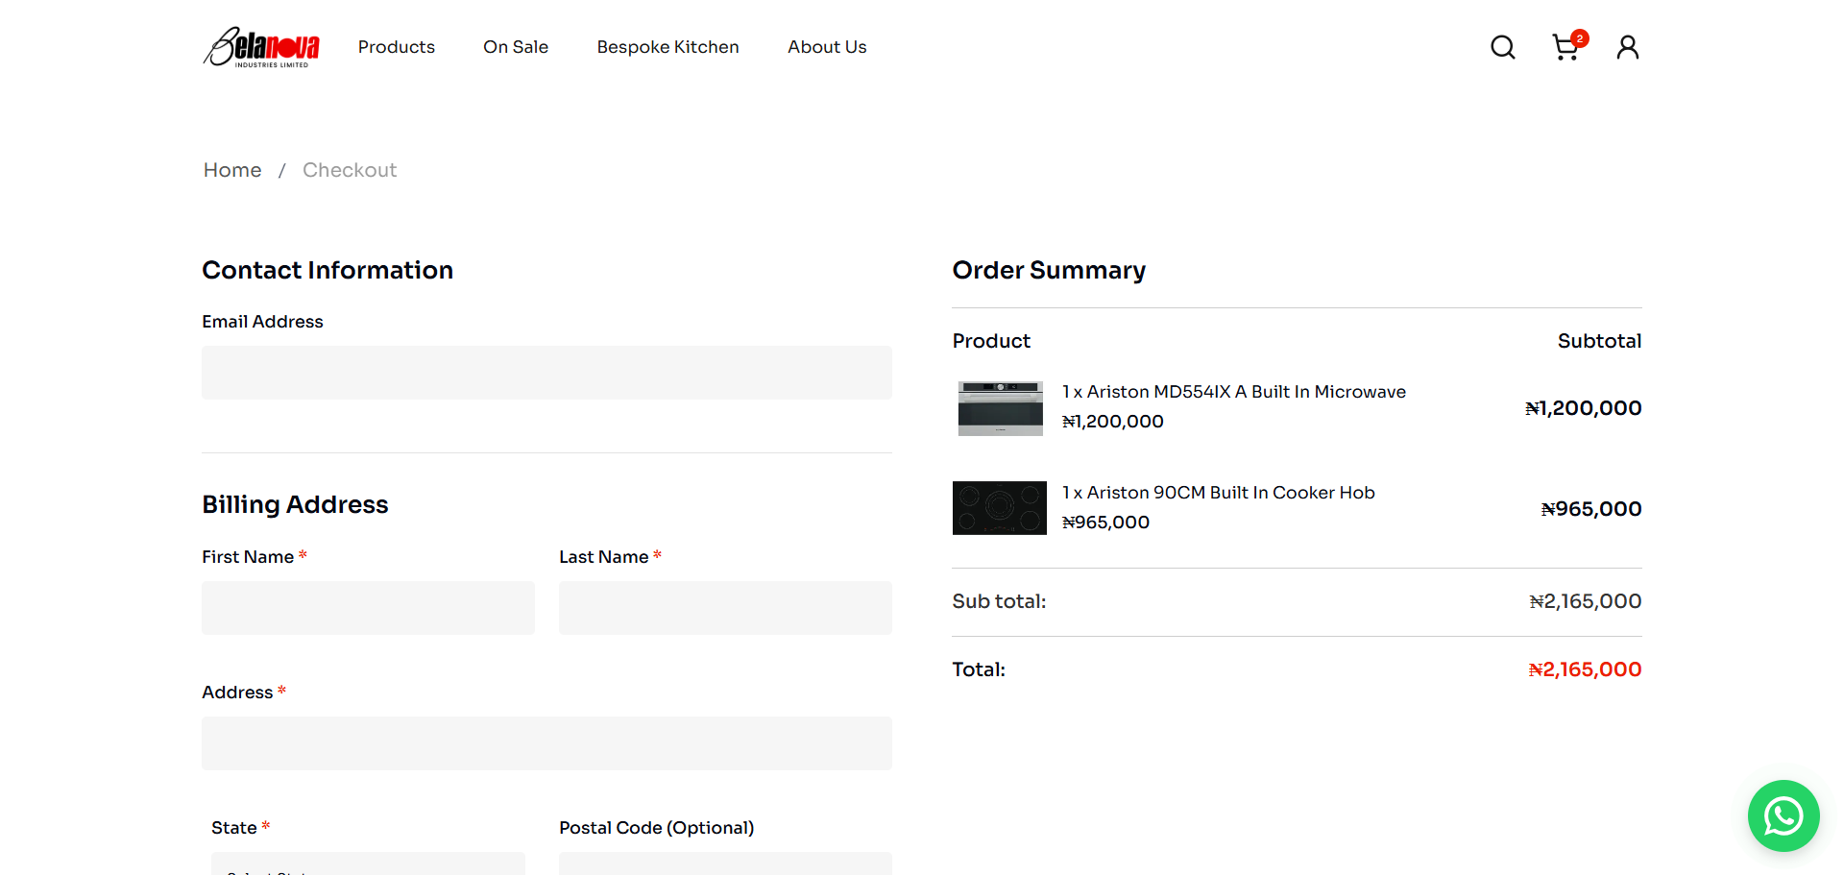Open the search icon in header

point(1502,47)
